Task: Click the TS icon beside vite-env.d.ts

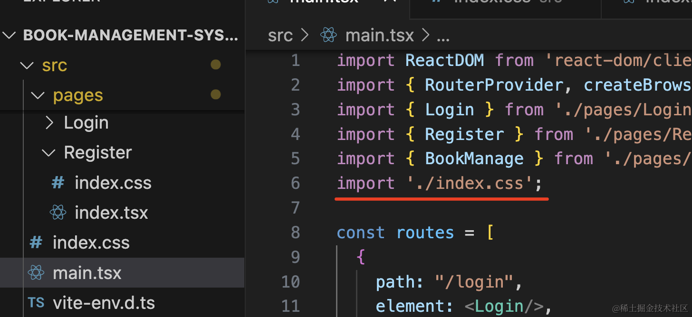Action: [x=36, y=303]
